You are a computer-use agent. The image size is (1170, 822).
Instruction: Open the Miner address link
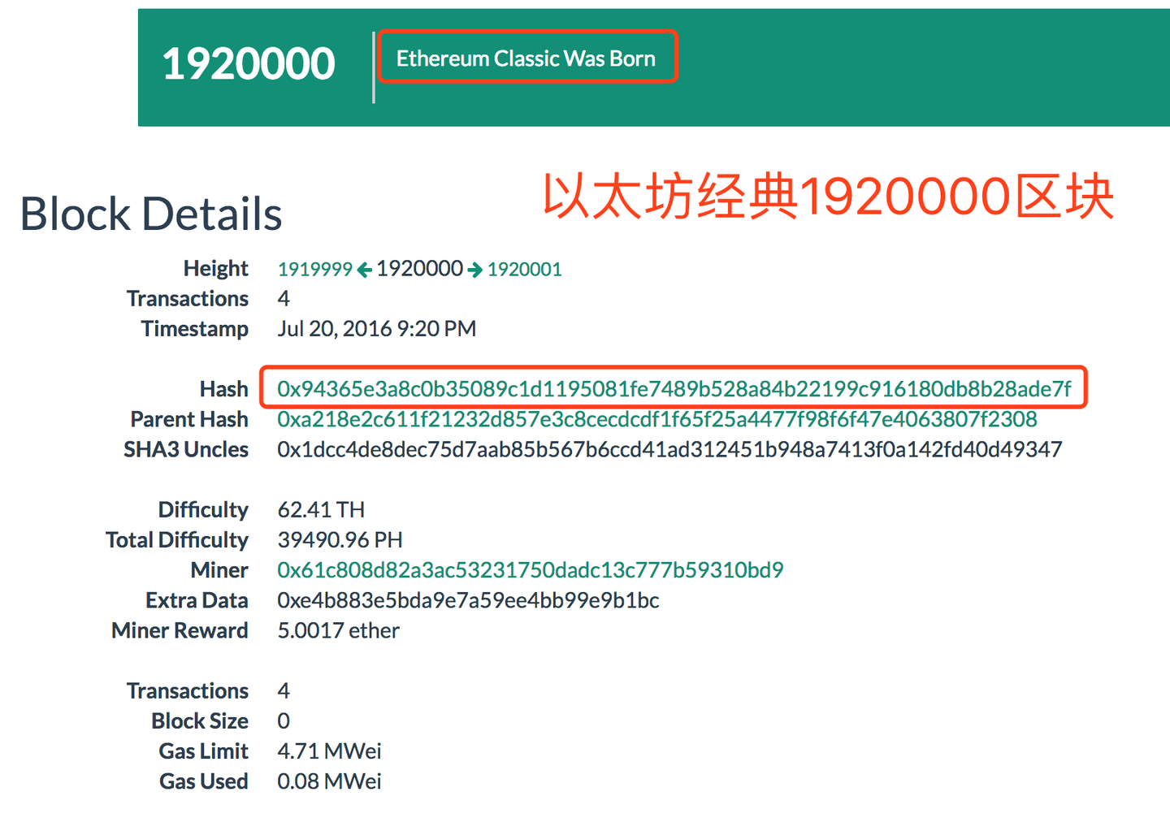[x=529, y=570]
